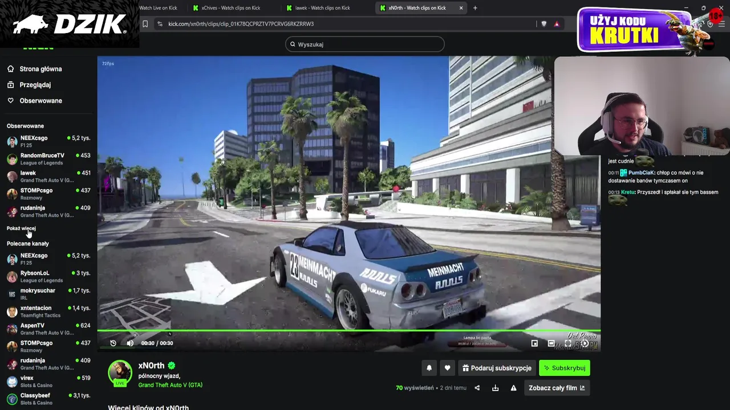The height and width of the screenshot is (410, 730).
Task: Open AspenTV recommended channel
Action: (48, 329)
